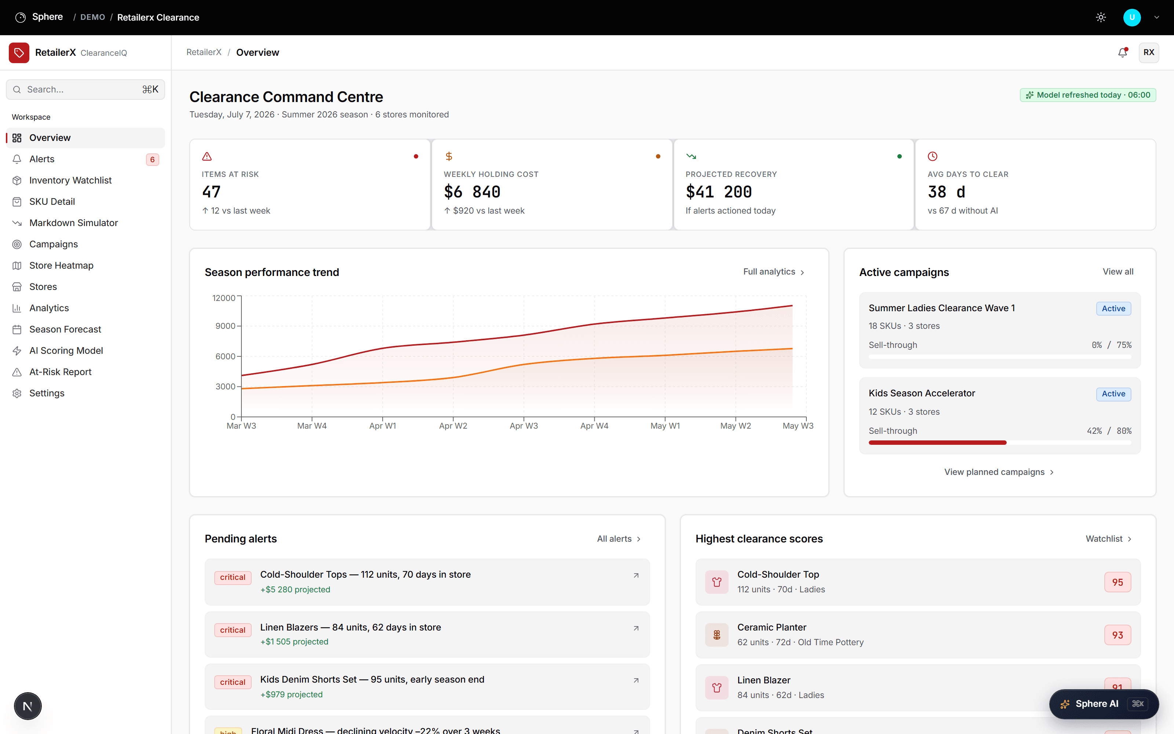Screen dimensions: 1174x734
Task: Click the Settings gear icon
Action: (x=17, y=393)
